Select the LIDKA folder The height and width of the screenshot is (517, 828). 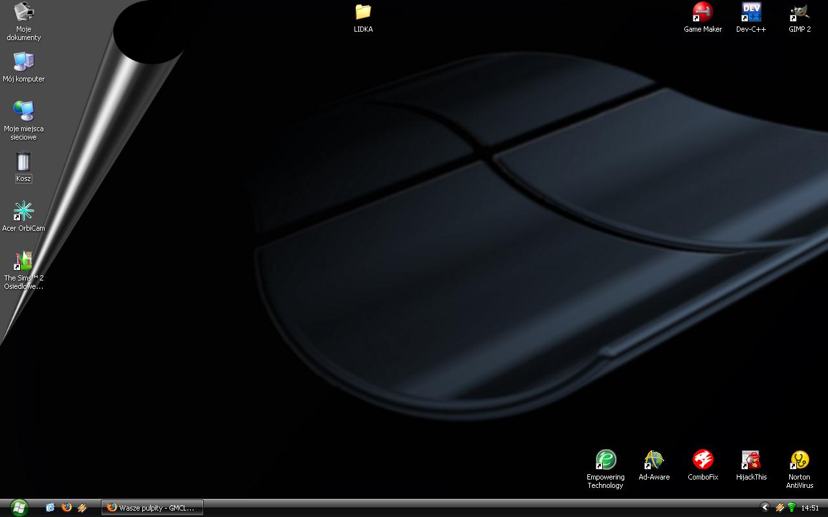[363, 12]
